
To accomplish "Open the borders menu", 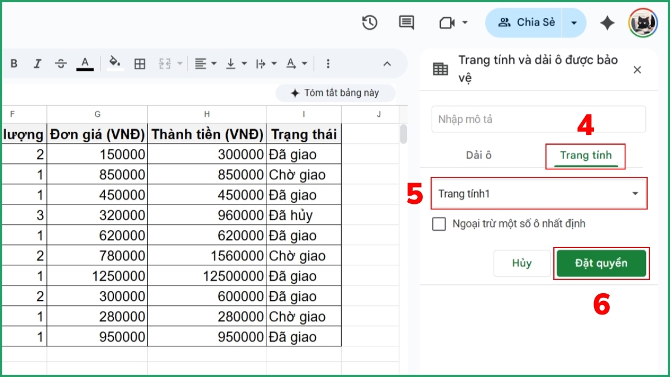I will 140,64.
